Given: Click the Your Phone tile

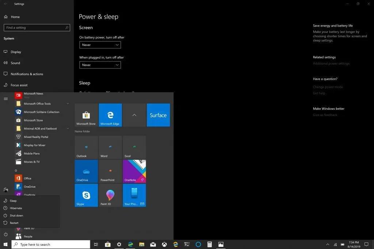Looking at the screenshot, I should (134, 195).
